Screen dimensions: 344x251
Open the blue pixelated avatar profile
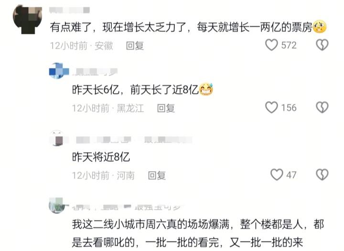[59, 71]
